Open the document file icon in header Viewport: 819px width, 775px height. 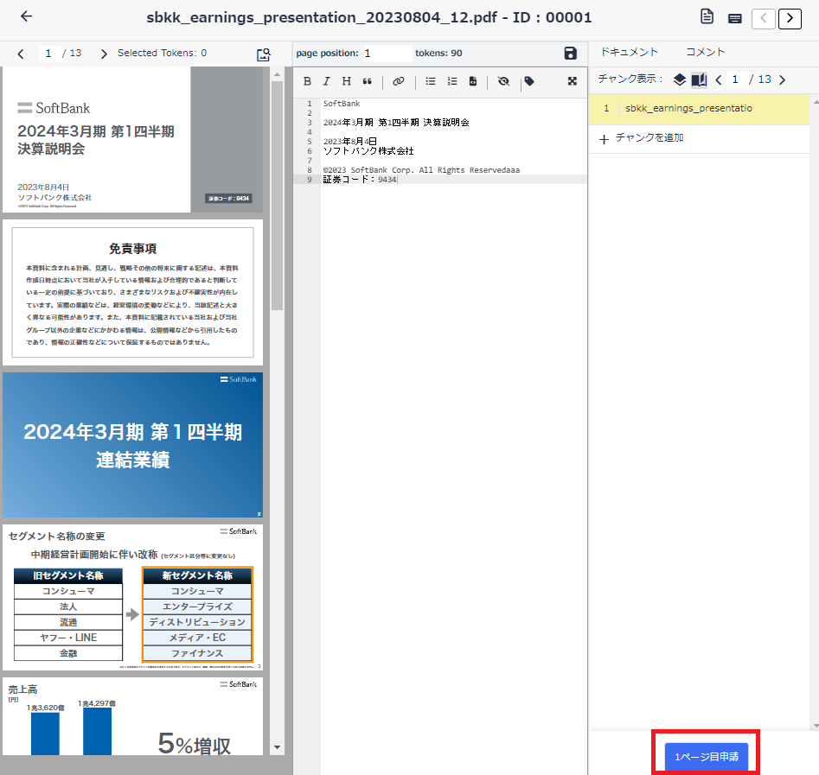click(707, 16)
